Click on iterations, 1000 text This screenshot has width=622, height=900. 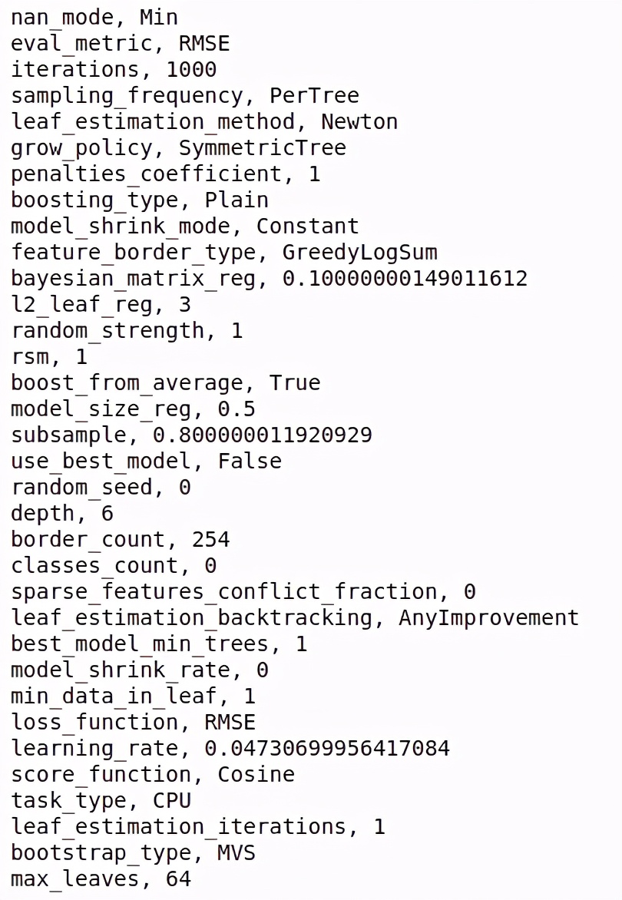[113, 69]
